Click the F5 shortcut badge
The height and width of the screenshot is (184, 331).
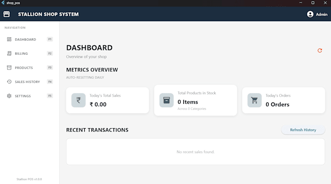pos(50,96)
